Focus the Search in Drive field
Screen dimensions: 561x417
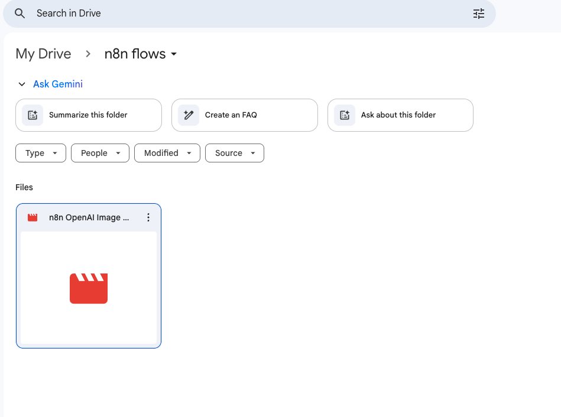tap(249, 14)
